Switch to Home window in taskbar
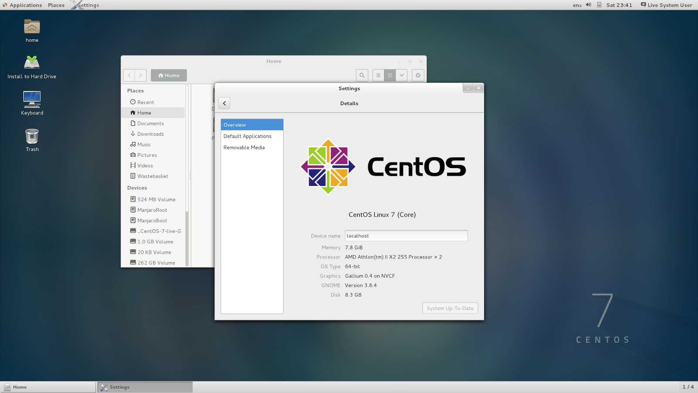The image size is (698, 393). pos(48,387)
